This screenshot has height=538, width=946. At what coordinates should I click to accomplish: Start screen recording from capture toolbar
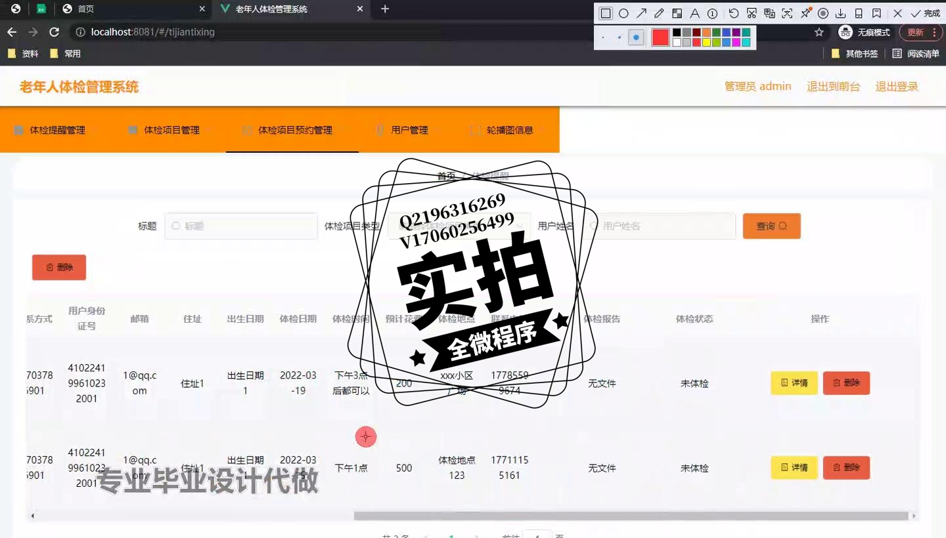(823, 13)
